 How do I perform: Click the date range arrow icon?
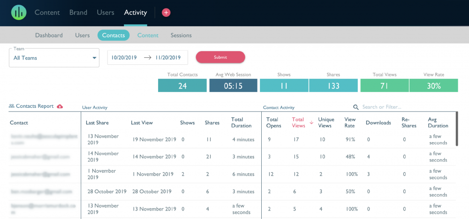(147, 58)
